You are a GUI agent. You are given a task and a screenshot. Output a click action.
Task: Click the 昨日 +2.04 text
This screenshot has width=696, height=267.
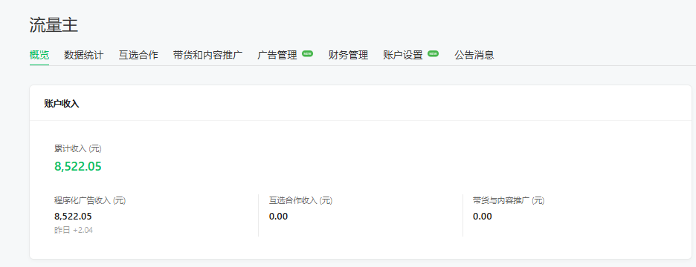pos(74,230)
